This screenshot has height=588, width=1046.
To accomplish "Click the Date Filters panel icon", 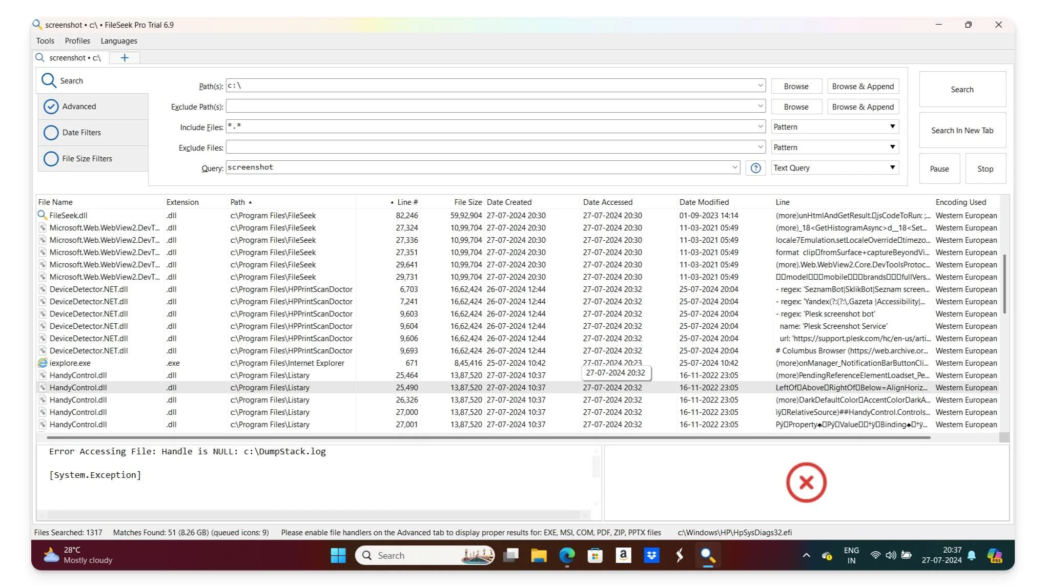I will (x=50, y=132).
